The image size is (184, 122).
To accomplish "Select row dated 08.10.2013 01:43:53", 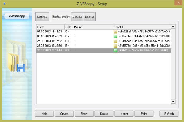I will click(x=104, y=36).
